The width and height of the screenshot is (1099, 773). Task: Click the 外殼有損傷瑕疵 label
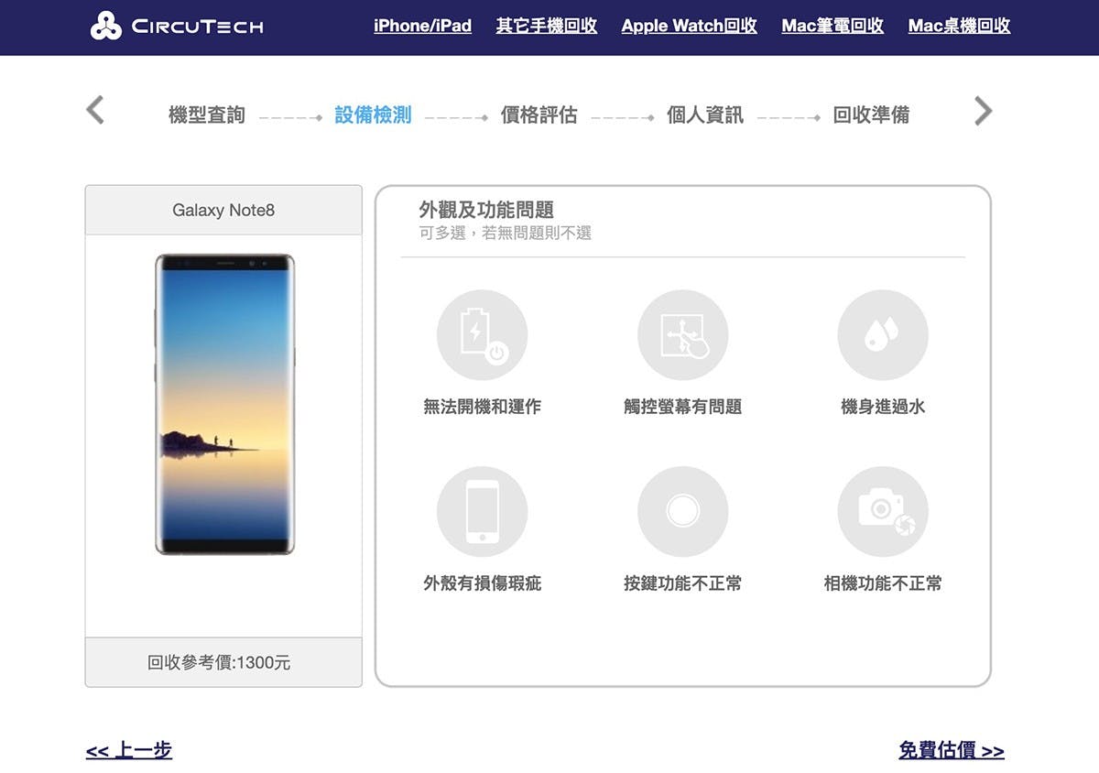(x=482, y=583)
